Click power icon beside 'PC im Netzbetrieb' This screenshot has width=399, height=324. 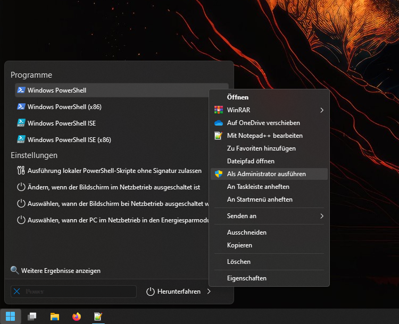point(21,220)
